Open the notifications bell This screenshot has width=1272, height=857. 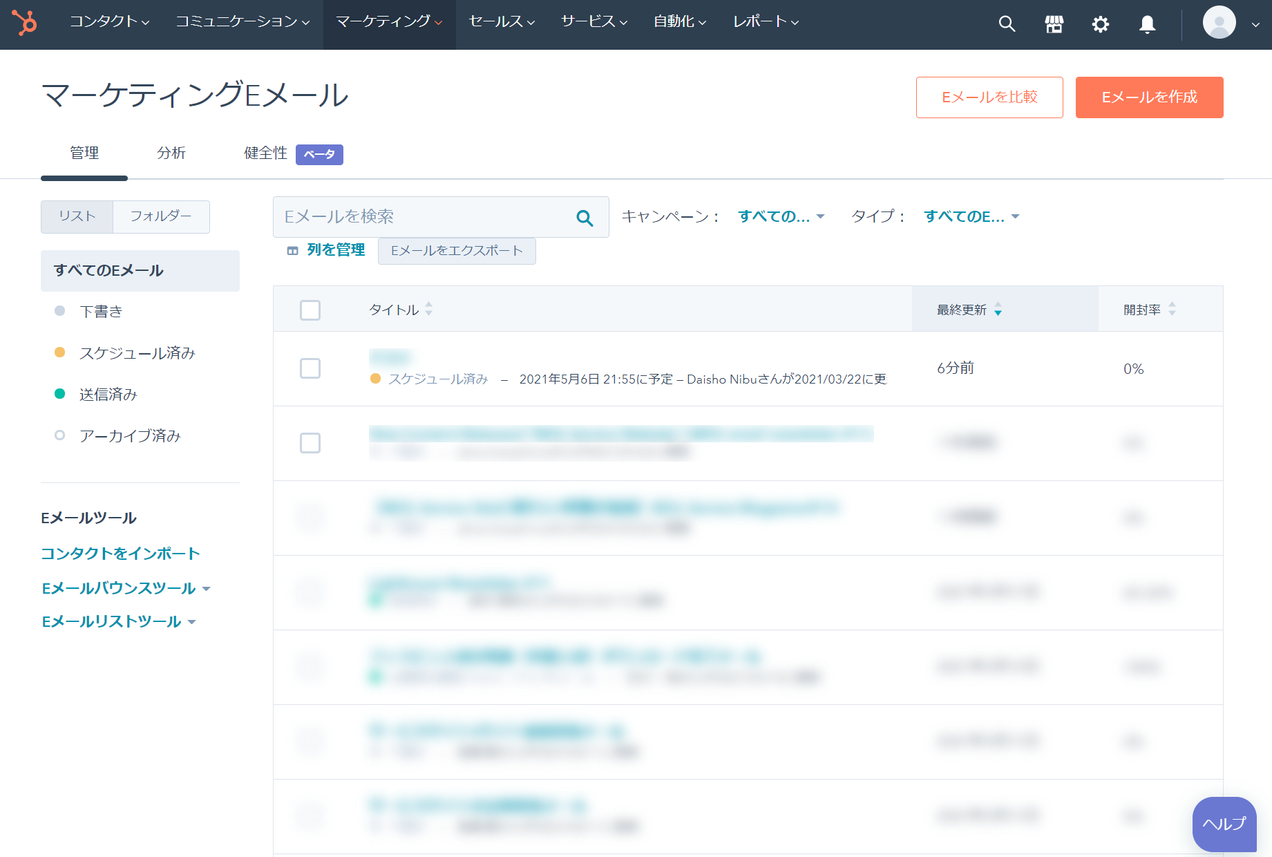click(1147, 24)
